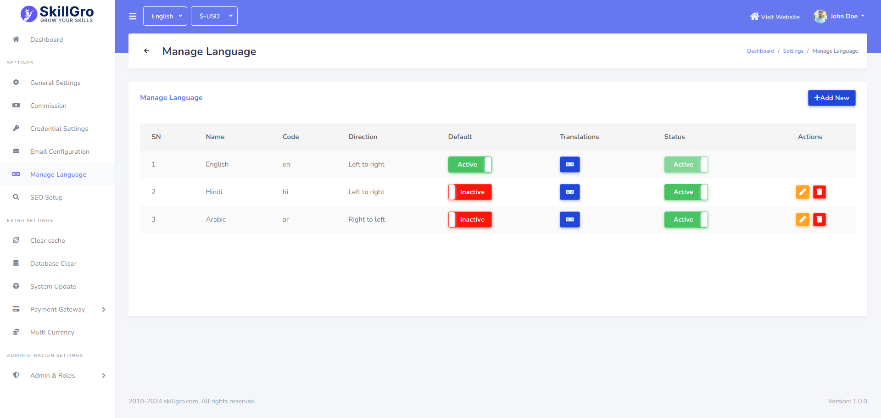881x418 pixels.
Task: Set Hindi as default language toggle
Action: (x=470, y=192)
